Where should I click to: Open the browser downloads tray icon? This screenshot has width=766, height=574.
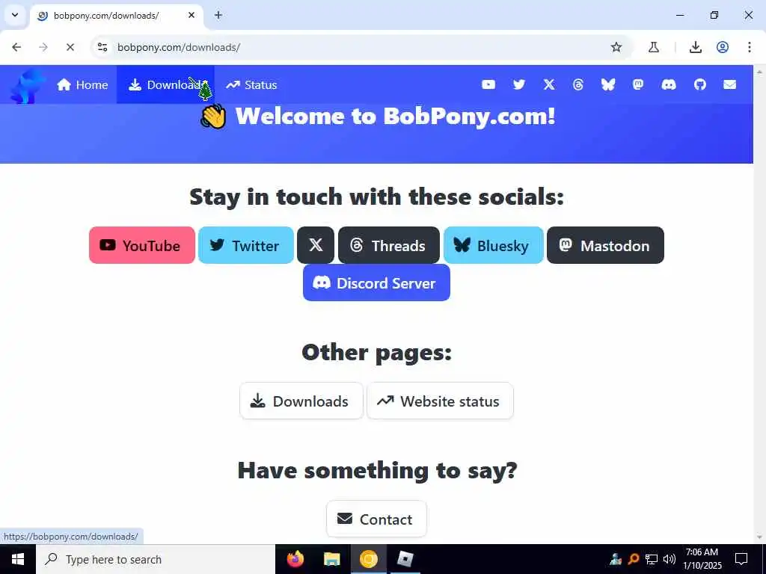point(695,47)
